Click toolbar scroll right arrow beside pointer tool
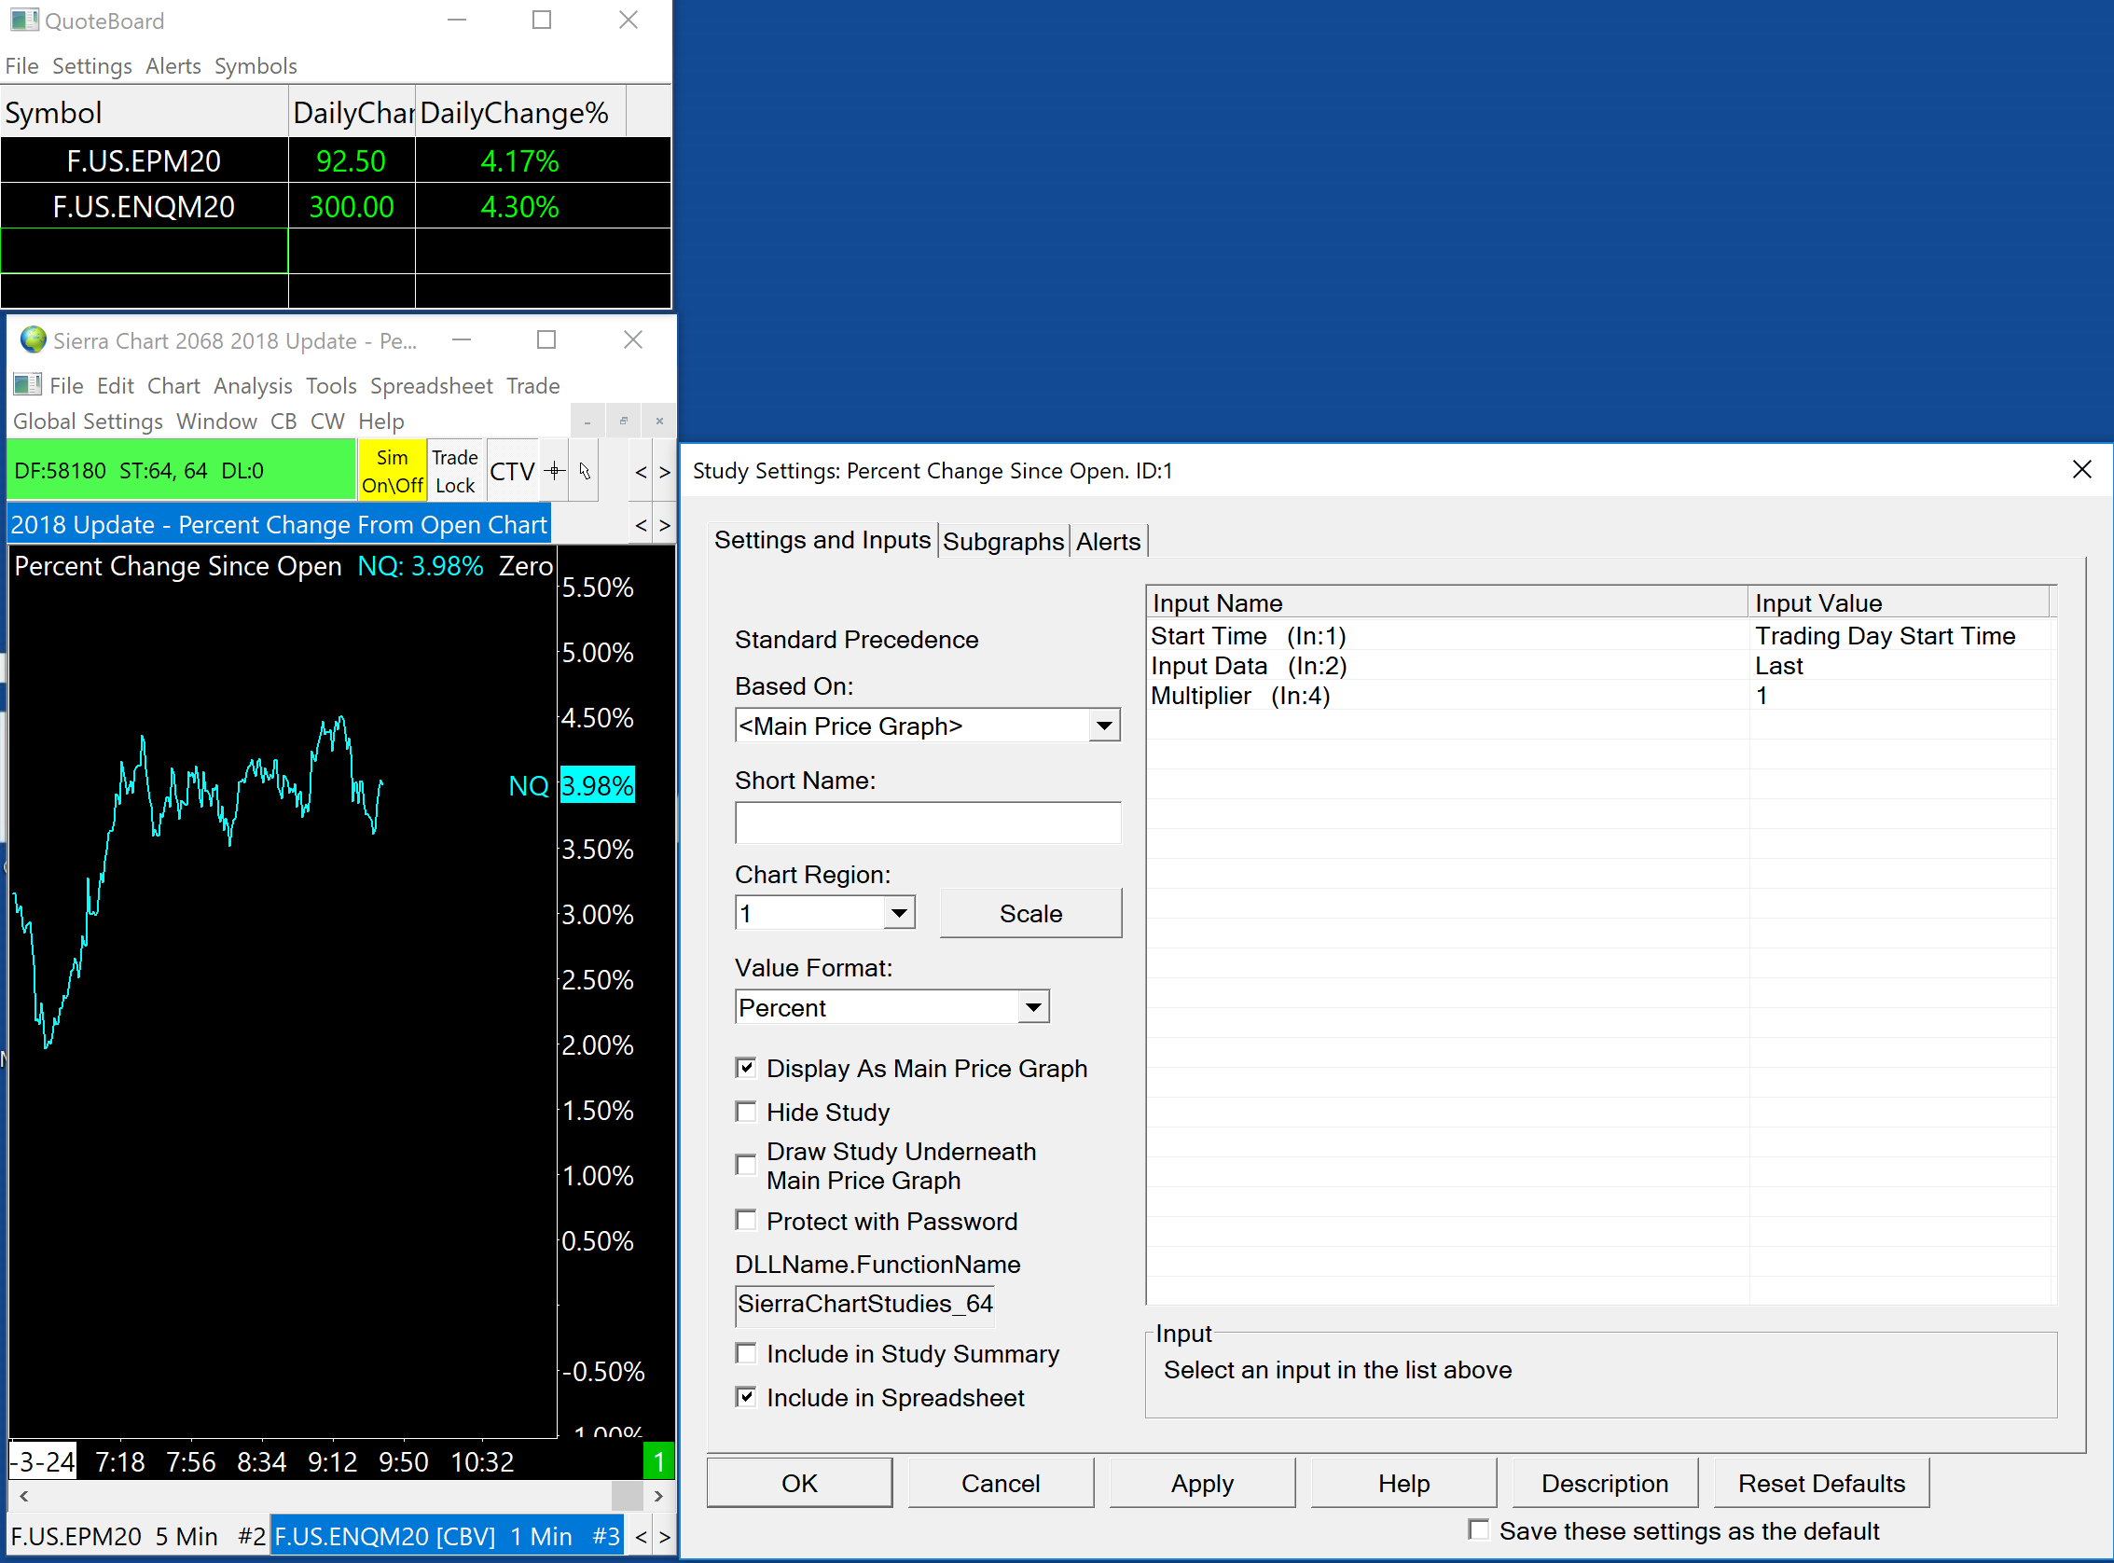2114x1563 pixels. pos(665,471)
